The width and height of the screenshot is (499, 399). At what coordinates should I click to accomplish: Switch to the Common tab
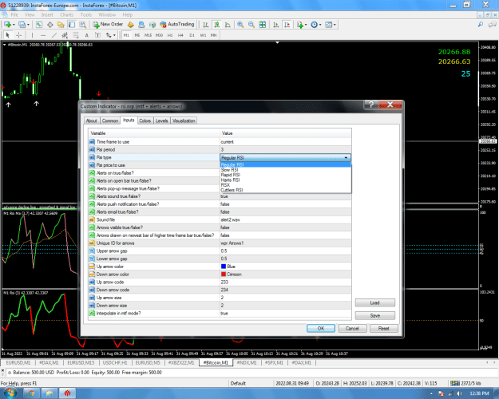coord(110,120)
